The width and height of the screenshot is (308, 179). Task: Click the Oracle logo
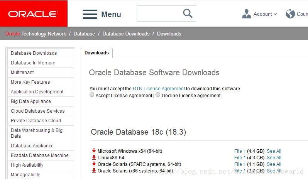(34, 14)
